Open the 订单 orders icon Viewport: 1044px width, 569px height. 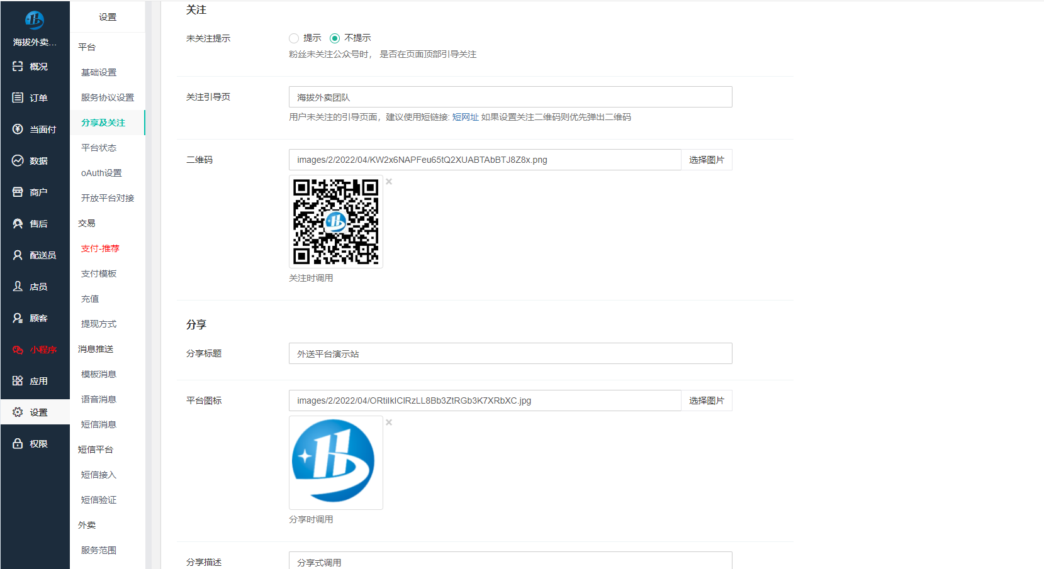18,97
